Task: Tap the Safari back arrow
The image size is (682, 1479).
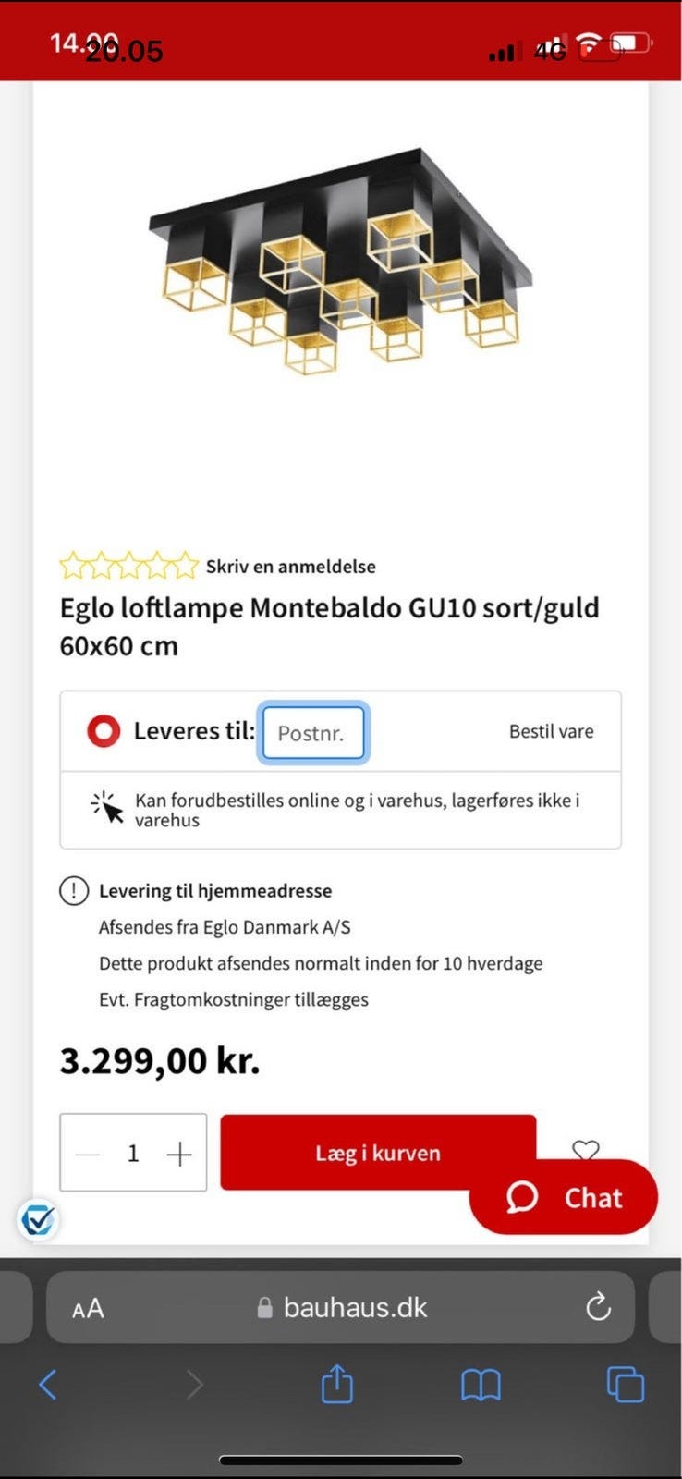Action: [48, 1385]
